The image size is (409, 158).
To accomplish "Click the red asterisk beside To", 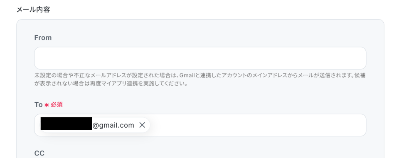I will coord(47,105).
